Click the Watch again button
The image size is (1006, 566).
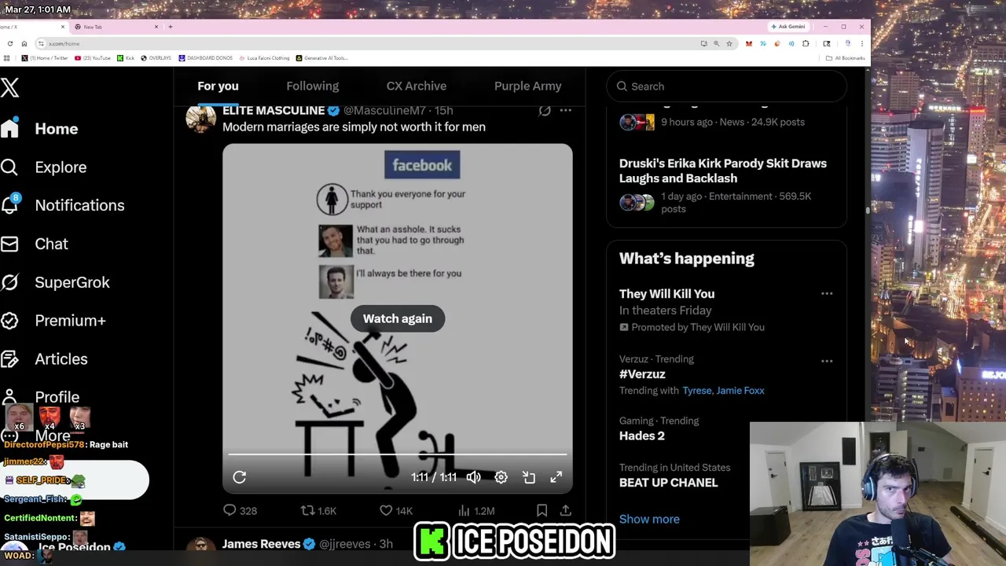click(x=398, y=318)
